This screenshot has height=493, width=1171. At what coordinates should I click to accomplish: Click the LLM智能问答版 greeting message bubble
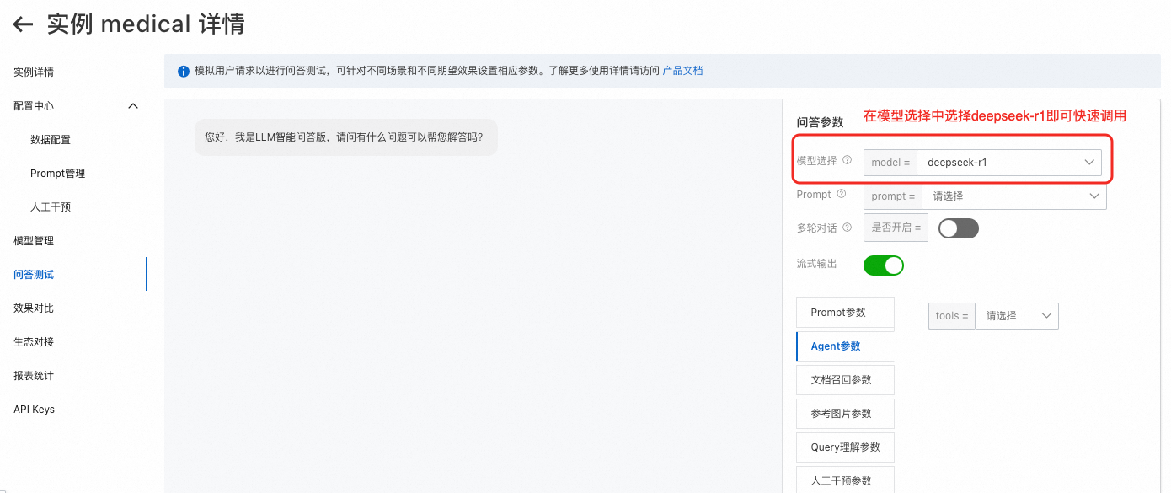345,137
